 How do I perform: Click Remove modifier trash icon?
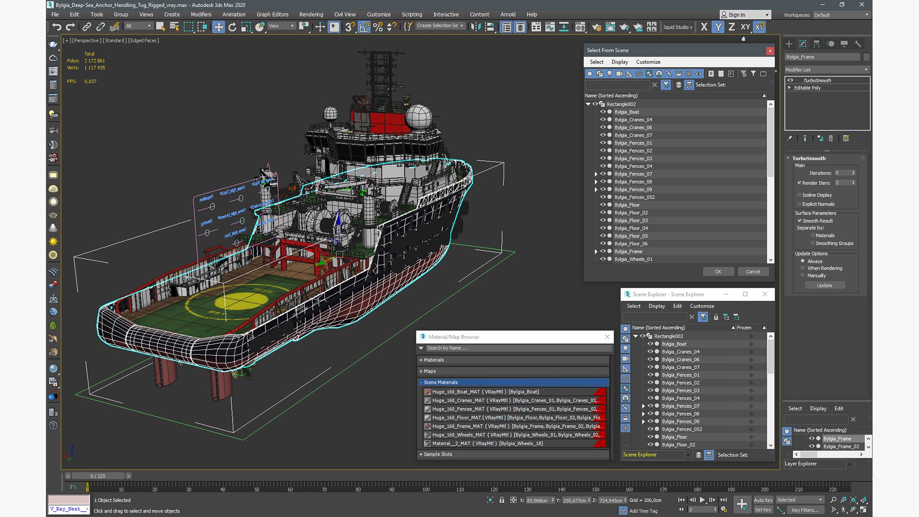pos(831,138)
